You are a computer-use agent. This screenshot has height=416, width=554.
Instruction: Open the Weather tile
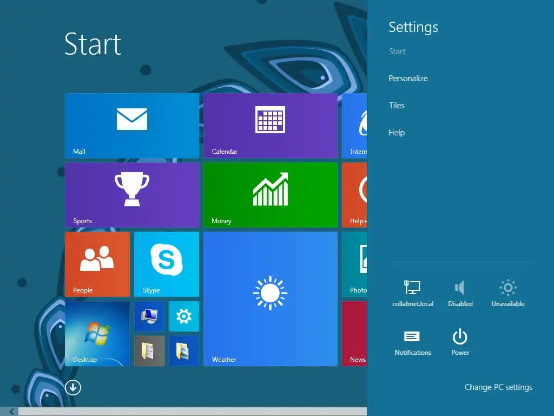coord(271,298)
